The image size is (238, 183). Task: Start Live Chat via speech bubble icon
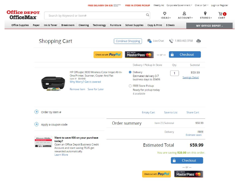(149, 41)
